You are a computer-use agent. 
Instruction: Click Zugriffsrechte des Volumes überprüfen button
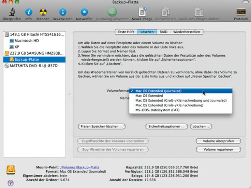tap(113, 141)
